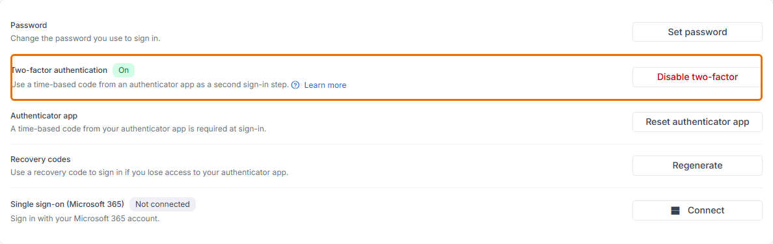Click the question mark help icon
The image size is (773, 244).
[295, 85]
